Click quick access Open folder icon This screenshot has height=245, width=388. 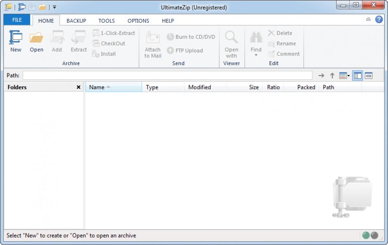(43, 7)
